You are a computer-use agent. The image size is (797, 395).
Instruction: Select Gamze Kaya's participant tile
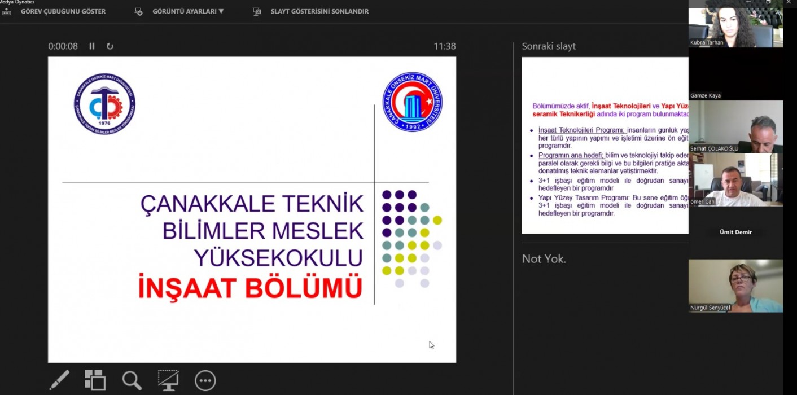[x=735, y=74]
